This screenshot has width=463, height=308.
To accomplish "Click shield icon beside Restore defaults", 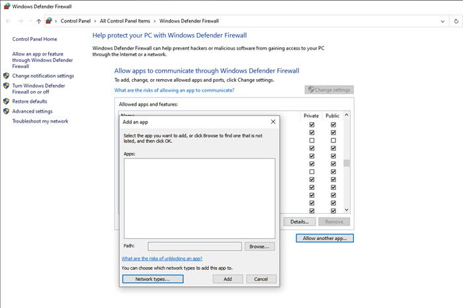I will pos(6,102).
